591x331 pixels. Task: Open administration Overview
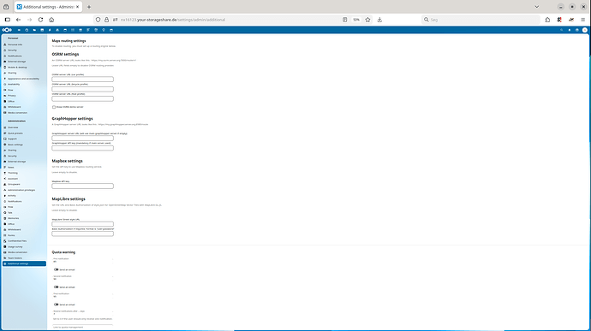point(24,127)
